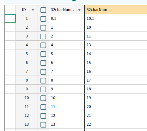This screenshot has width=147, height=131.
Task: Click the cell with value 22
Action: tap(116, 124)
